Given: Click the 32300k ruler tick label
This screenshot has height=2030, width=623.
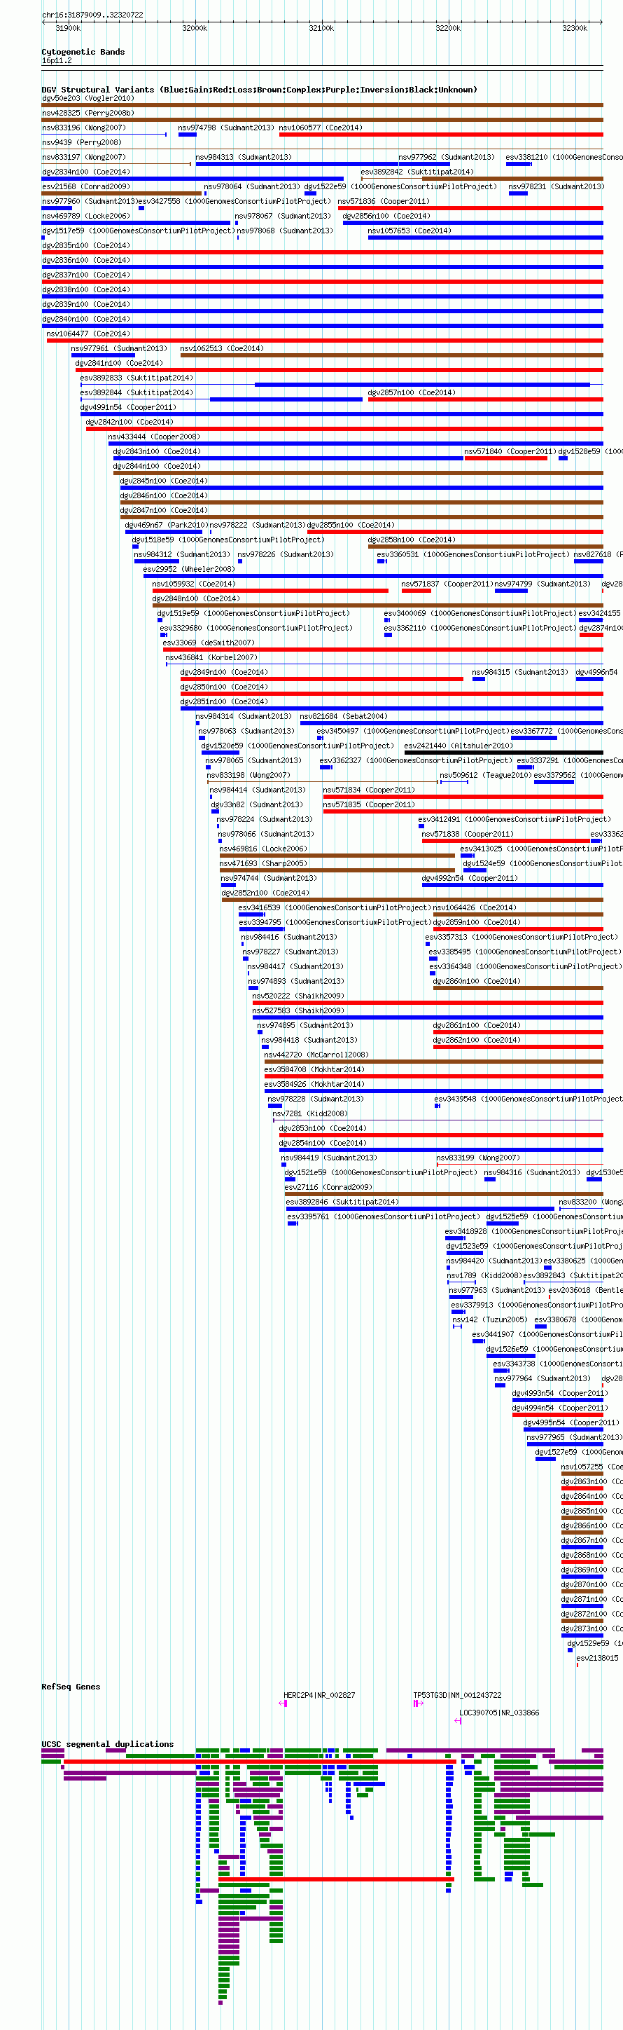Looking at the screenshot, I should [575, 28].
